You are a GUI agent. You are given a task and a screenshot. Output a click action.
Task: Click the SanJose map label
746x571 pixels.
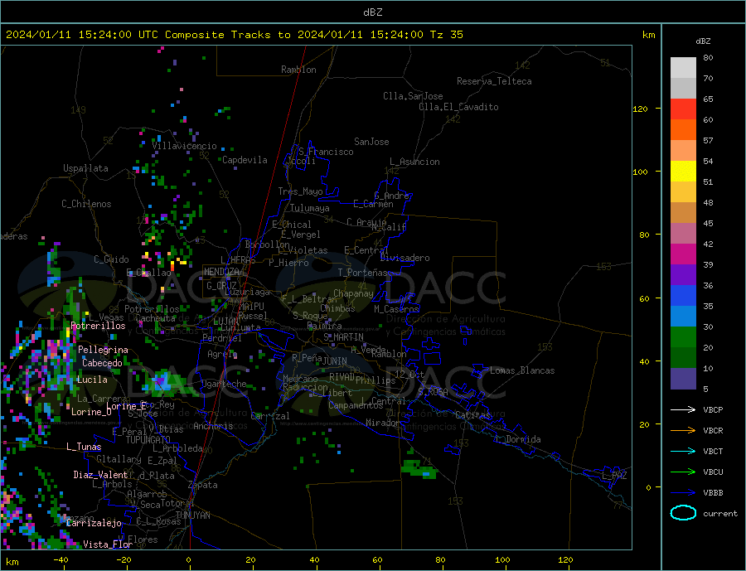[371, 142]
